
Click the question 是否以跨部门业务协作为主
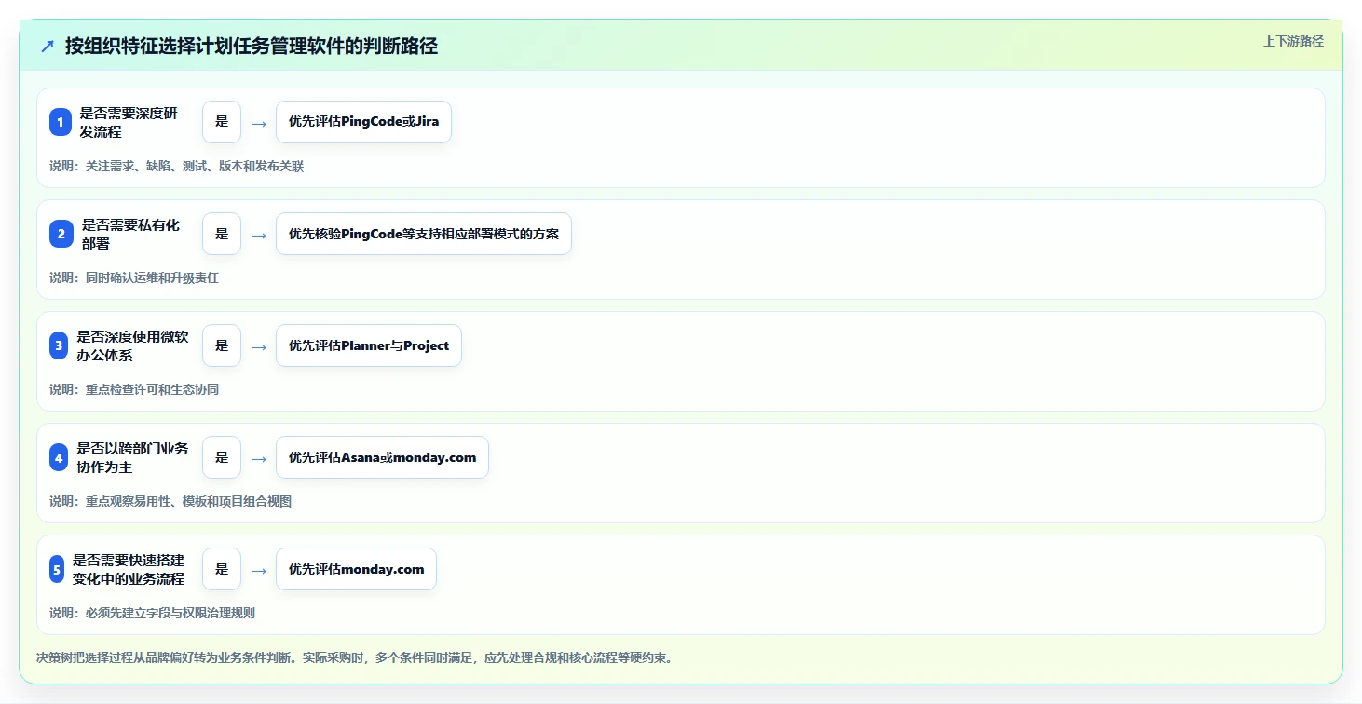[133, 457]
